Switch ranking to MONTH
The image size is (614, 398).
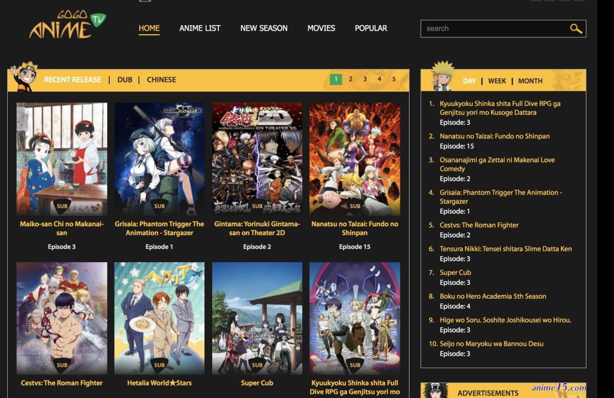click(x=530, y=81)
